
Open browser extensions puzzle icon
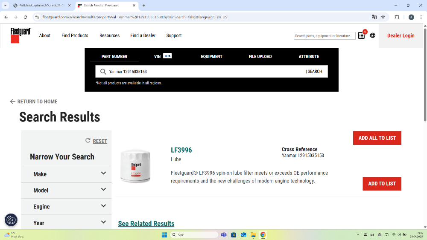point(397,17)
